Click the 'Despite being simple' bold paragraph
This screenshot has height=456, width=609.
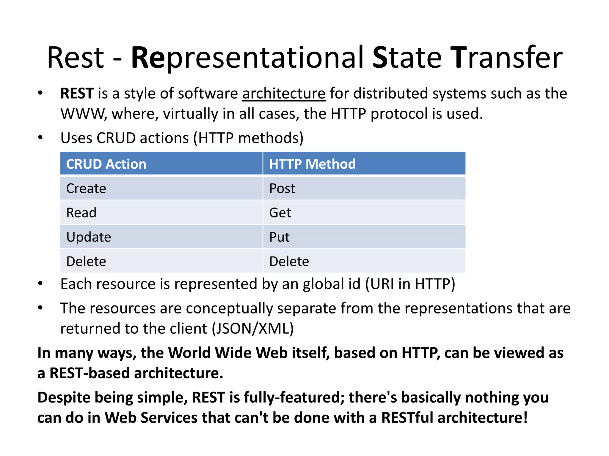pyautogui.click(x=293, y=398)
